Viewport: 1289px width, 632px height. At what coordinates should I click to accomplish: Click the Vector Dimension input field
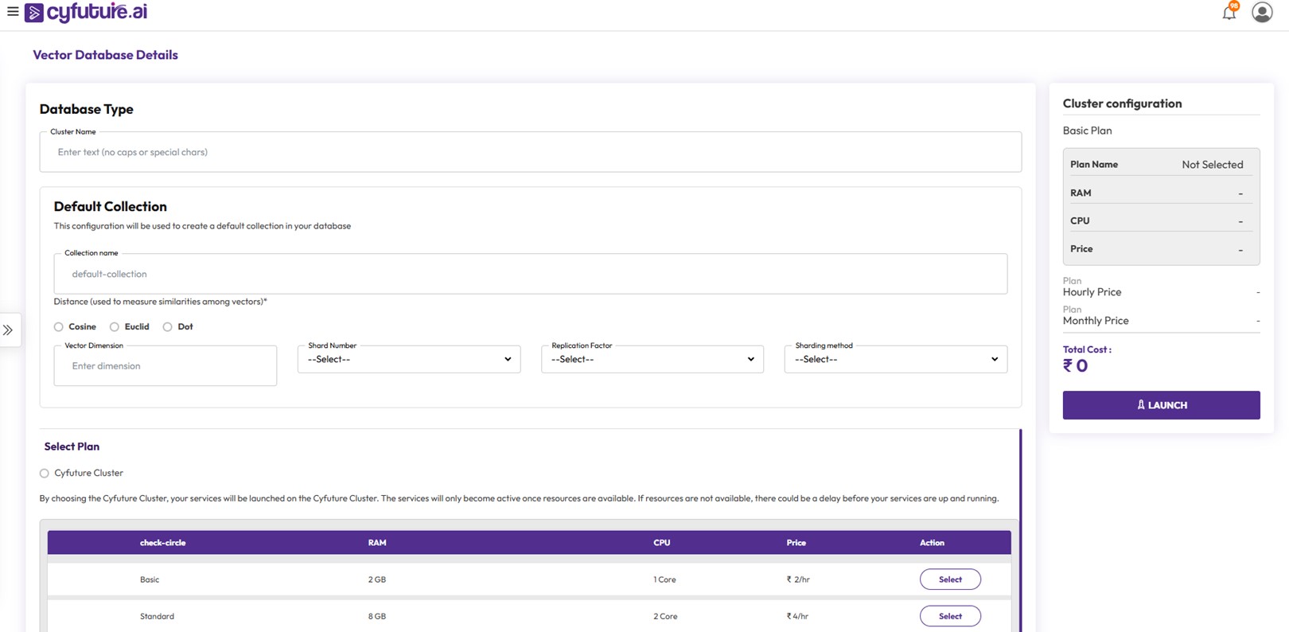coord(165,366)
